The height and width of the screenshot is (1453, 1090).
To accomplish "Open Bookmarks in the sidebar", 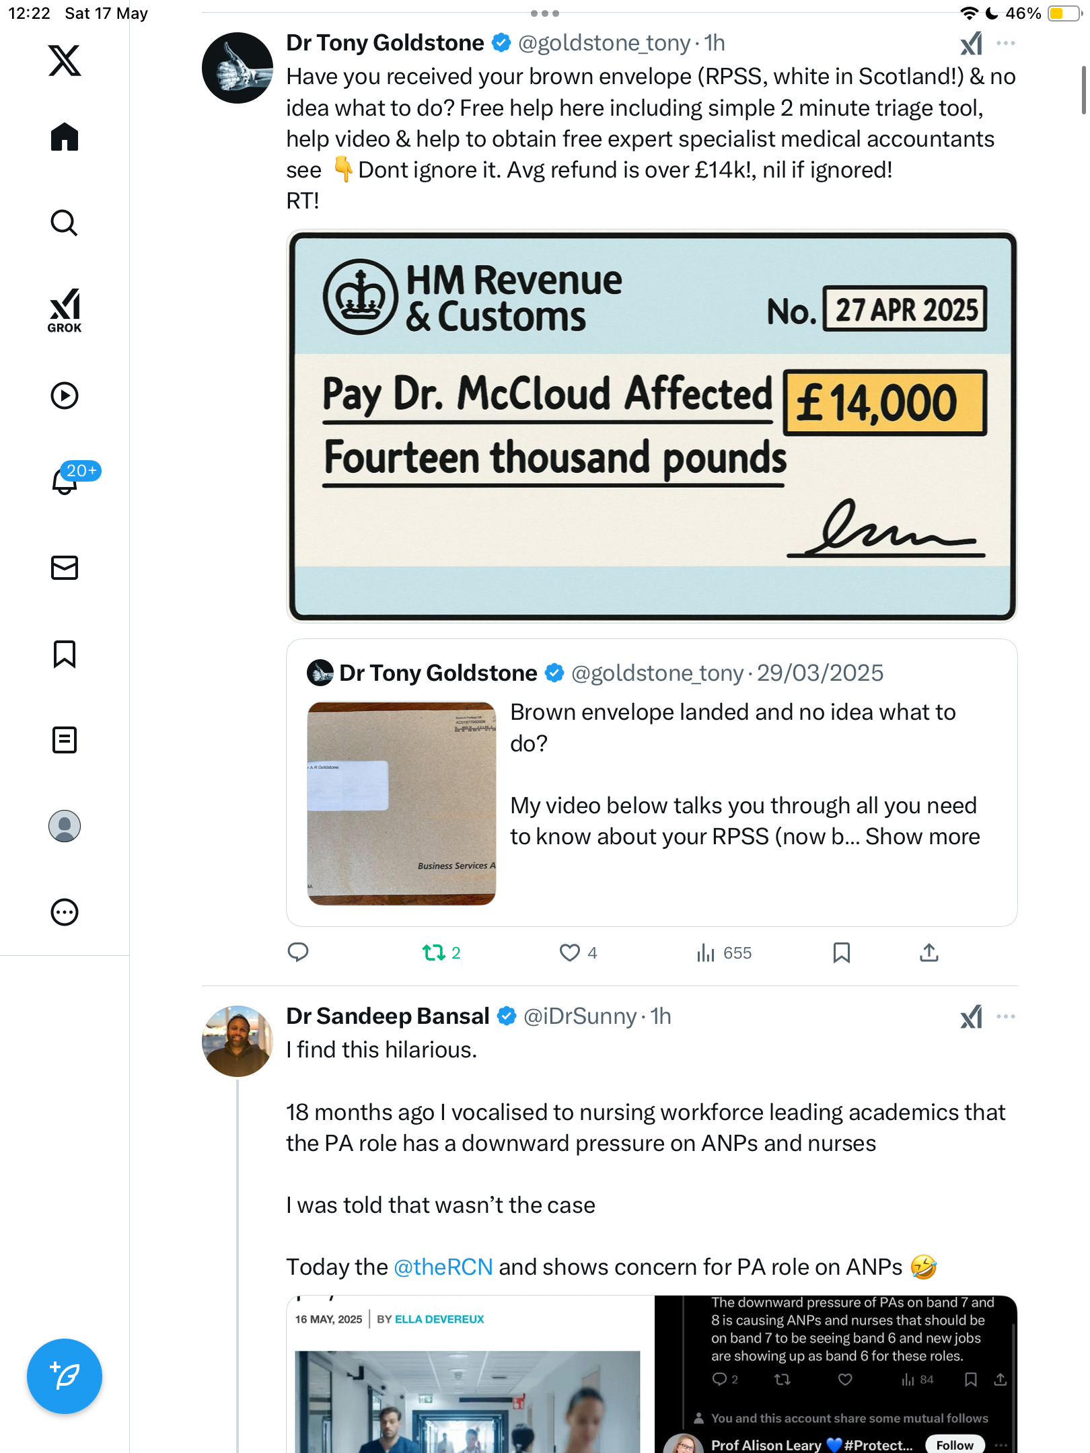I will 65,654.
